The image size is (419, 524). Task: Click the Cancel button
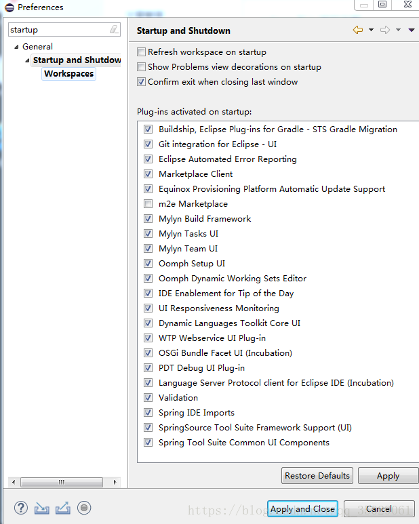pos(379,508)
